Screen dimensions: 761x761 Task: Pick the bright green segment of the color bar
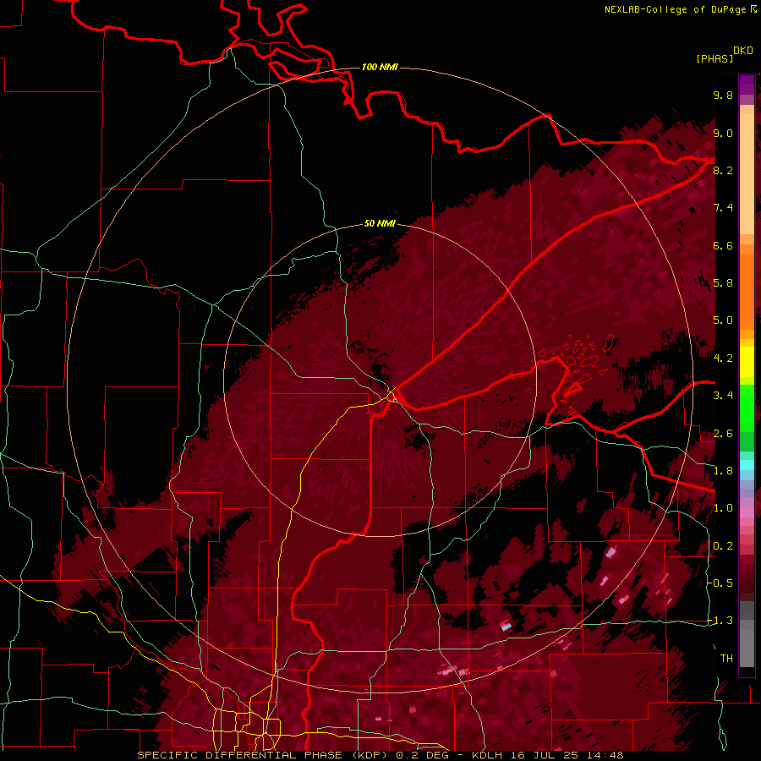747,407
